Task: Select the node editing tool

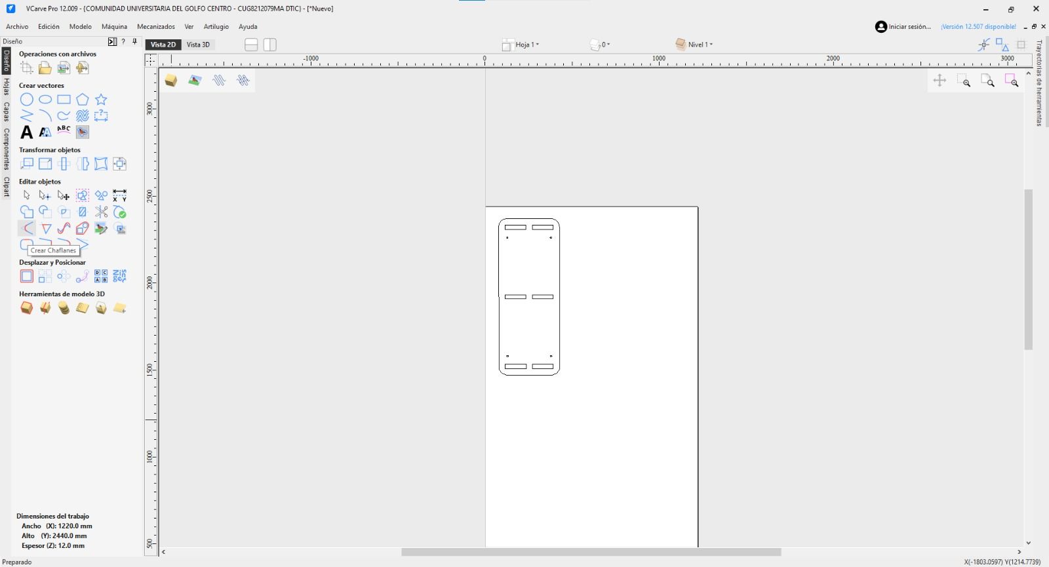Action: pos(45,195)
